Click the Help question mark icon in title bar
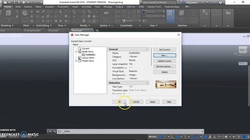Viewport: 250px width, 140px height. click(x=220, y=2)
